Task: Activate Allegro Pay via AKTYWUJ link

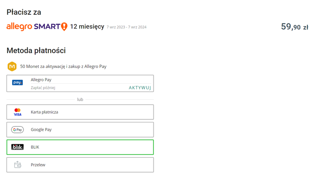Action: [x=140, y=88]
